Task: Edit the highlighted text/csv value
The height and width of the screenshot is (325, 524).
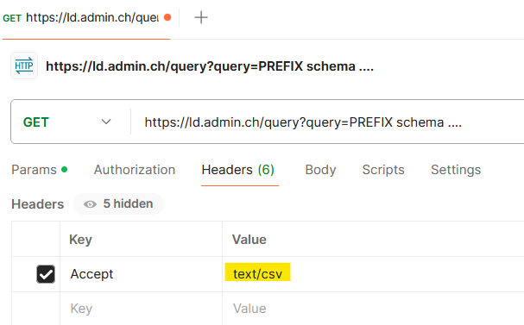Action: point(257,274)
